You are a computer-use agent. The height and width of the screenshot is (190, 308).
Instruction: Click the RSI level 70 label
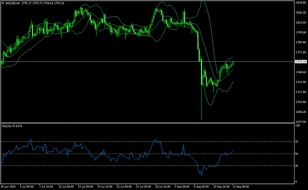(x=297, y=142)
